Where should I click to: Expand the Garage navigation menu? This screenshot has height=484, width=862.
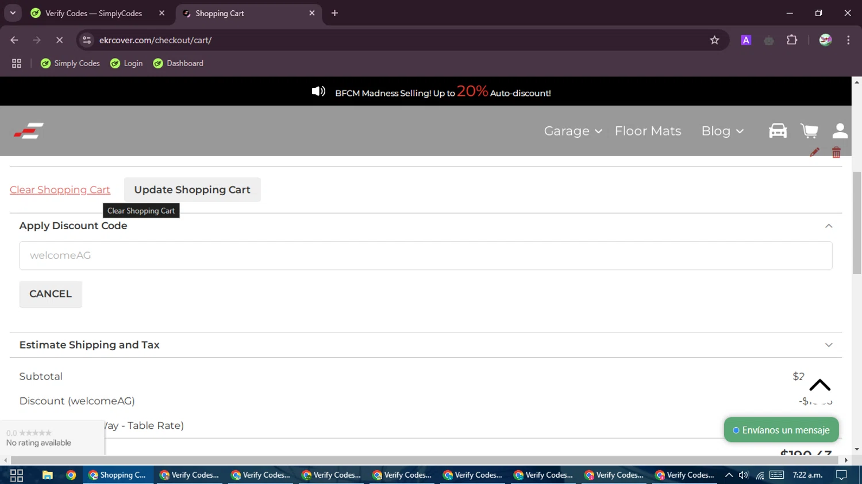[573, 131]
